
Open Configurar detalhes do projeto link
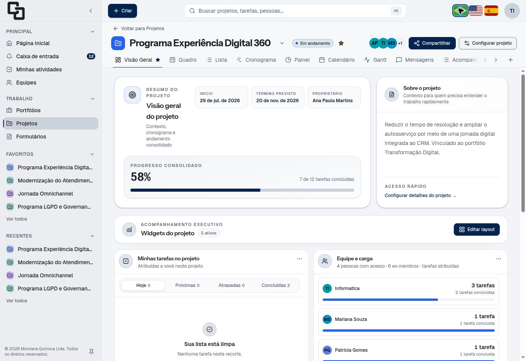(x=420, y=196)
